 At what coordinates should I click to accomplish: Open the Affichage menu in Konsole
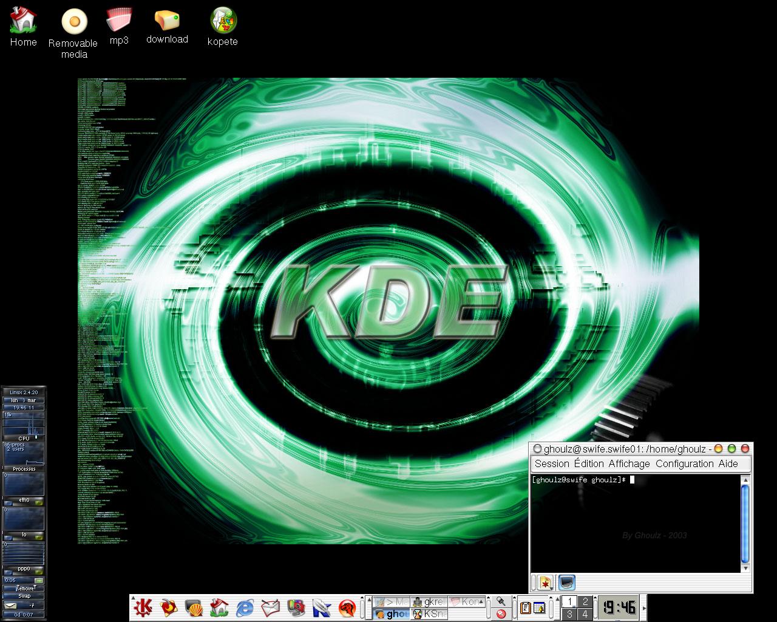coord(629,463)
